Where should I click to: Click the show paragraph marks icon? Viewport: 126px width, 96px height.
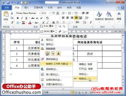91,22
